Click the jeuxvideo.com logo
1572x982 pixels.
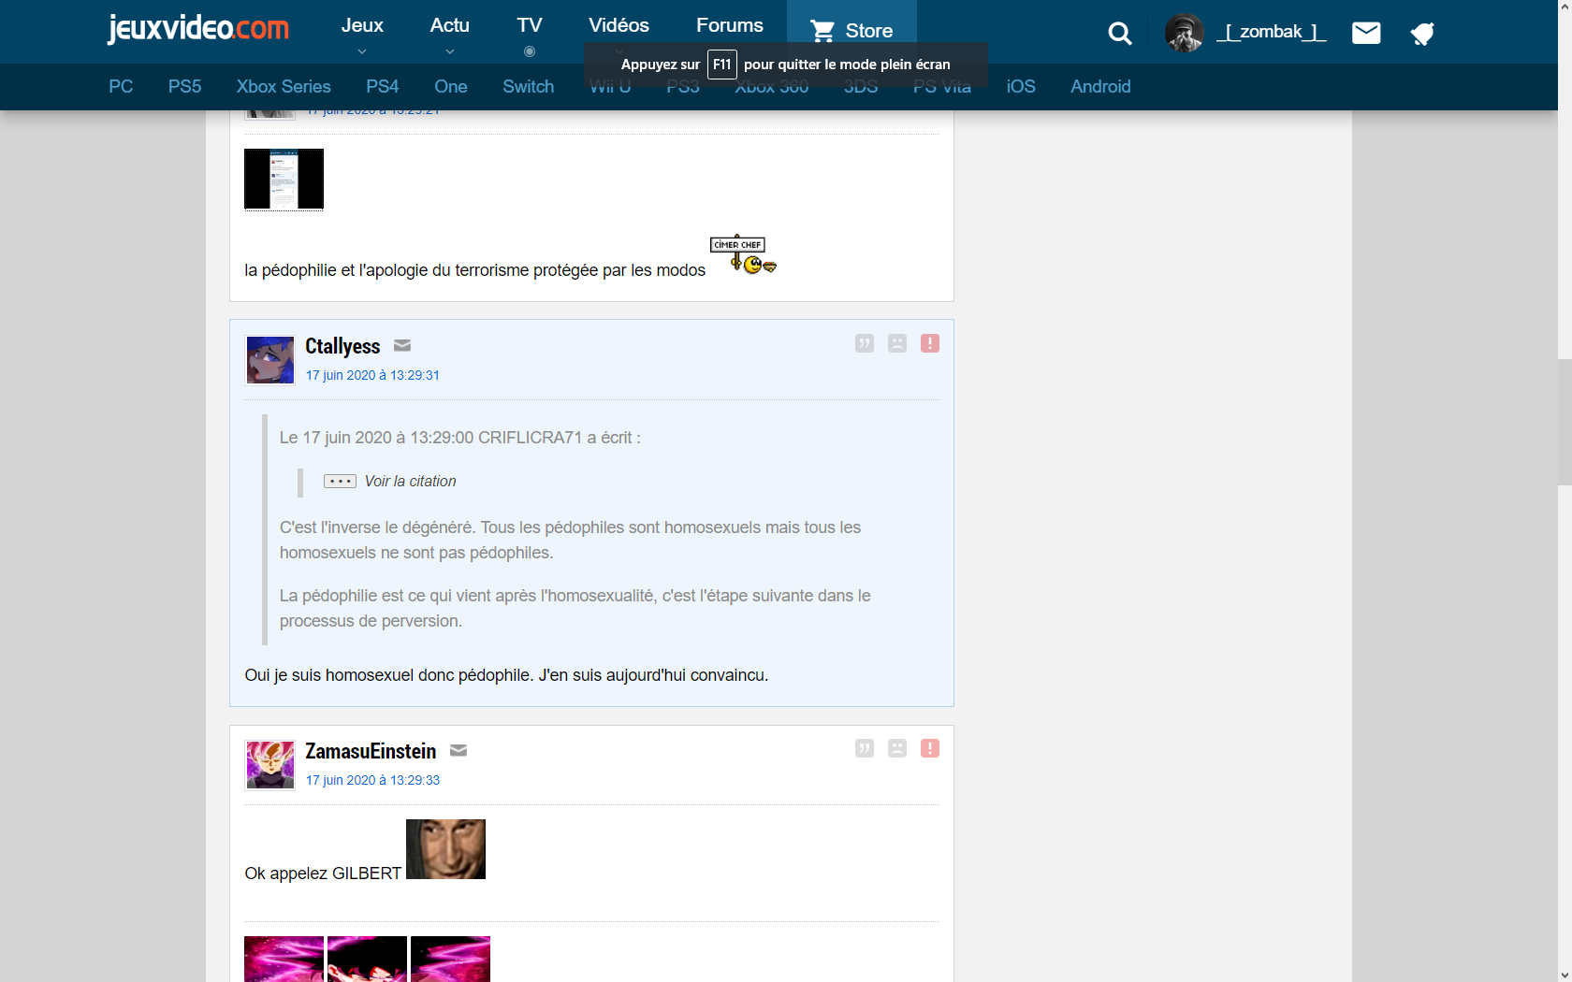198,28
